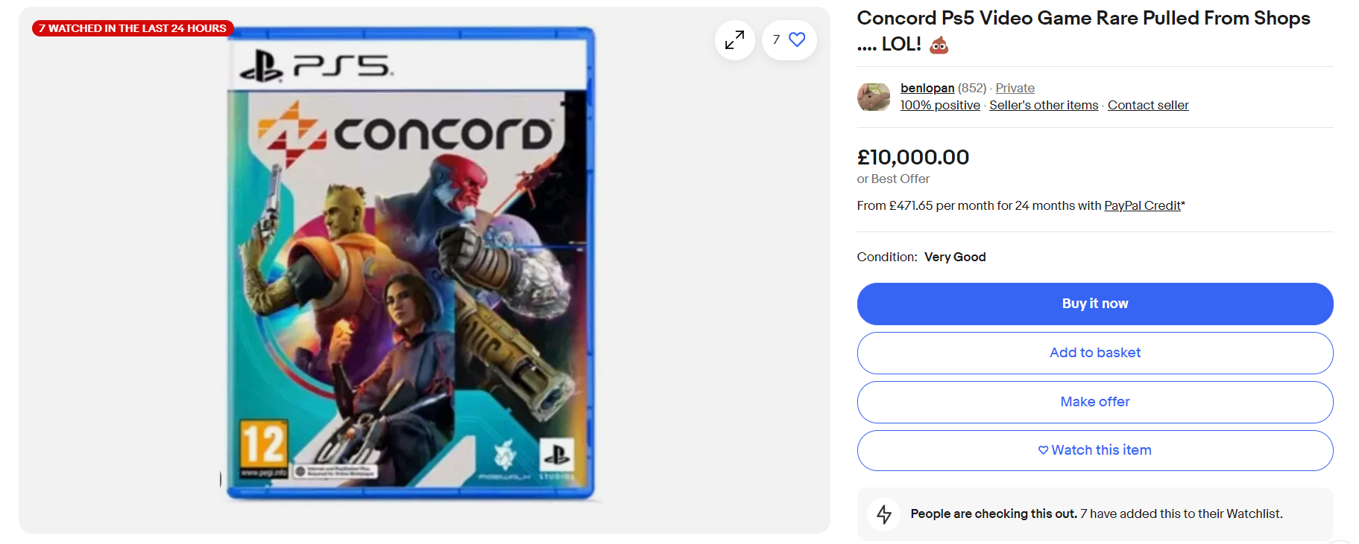
Task: Click the red 7 watched badge
Action: coord(133,28)
